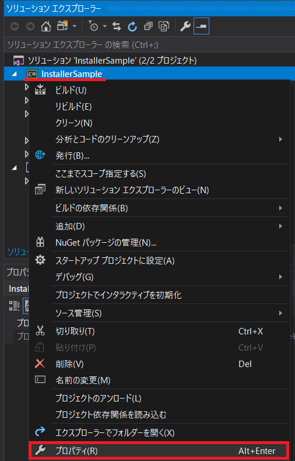Open プロパティ(R) at the menu bottom
295x461 pixels.
(159, 450)
